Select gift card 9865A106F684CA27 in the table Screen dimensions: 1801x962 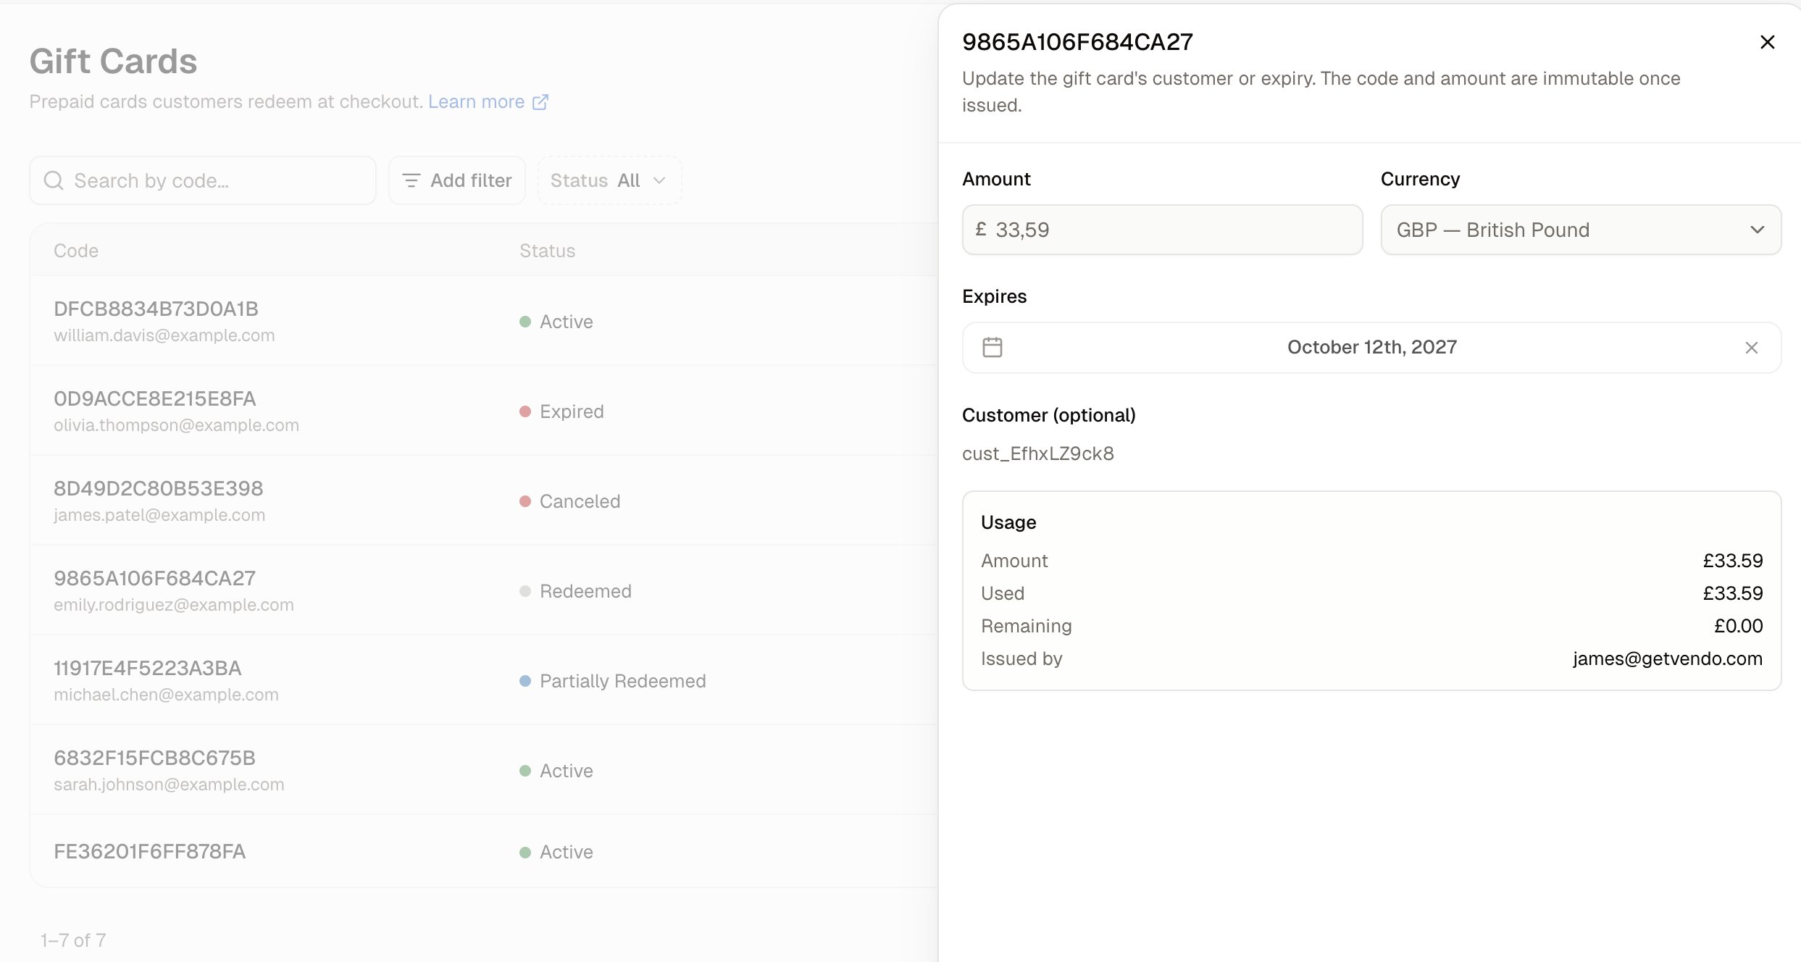click(484, 590)
